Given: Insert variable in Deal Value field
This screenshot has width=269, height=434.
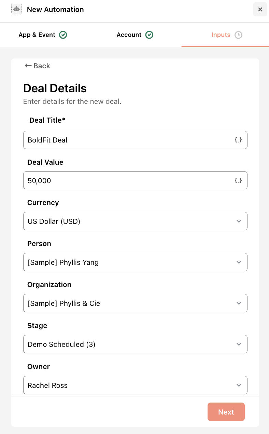Looking at the screenshot, I should [238, 180].
